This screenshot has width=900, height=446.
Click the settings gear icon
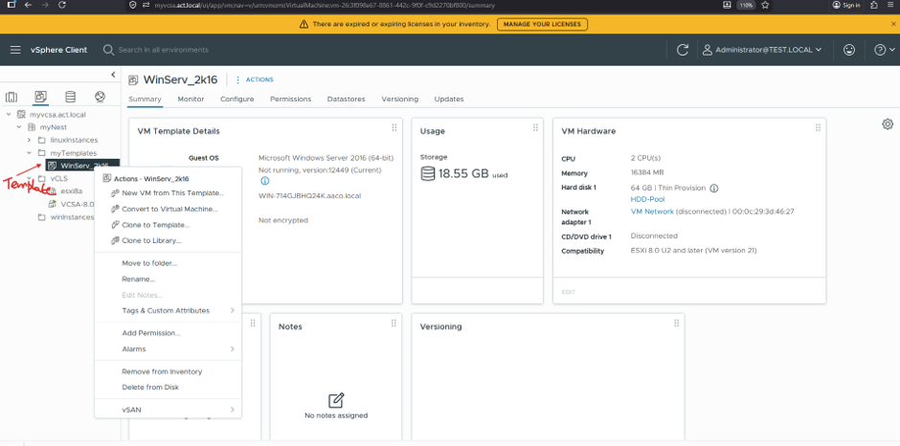coord(888,124)
